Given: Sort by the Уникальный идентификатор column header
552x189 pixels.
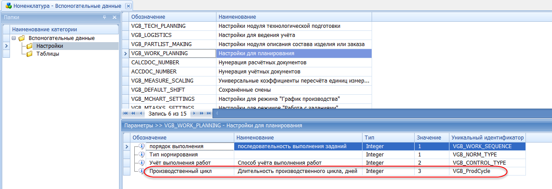Looking at the screenshot, I should point(487,137).
